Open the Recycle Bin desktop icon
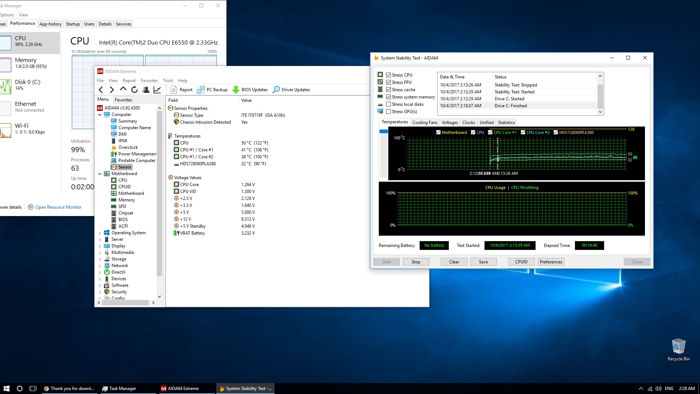 [678, 349]
